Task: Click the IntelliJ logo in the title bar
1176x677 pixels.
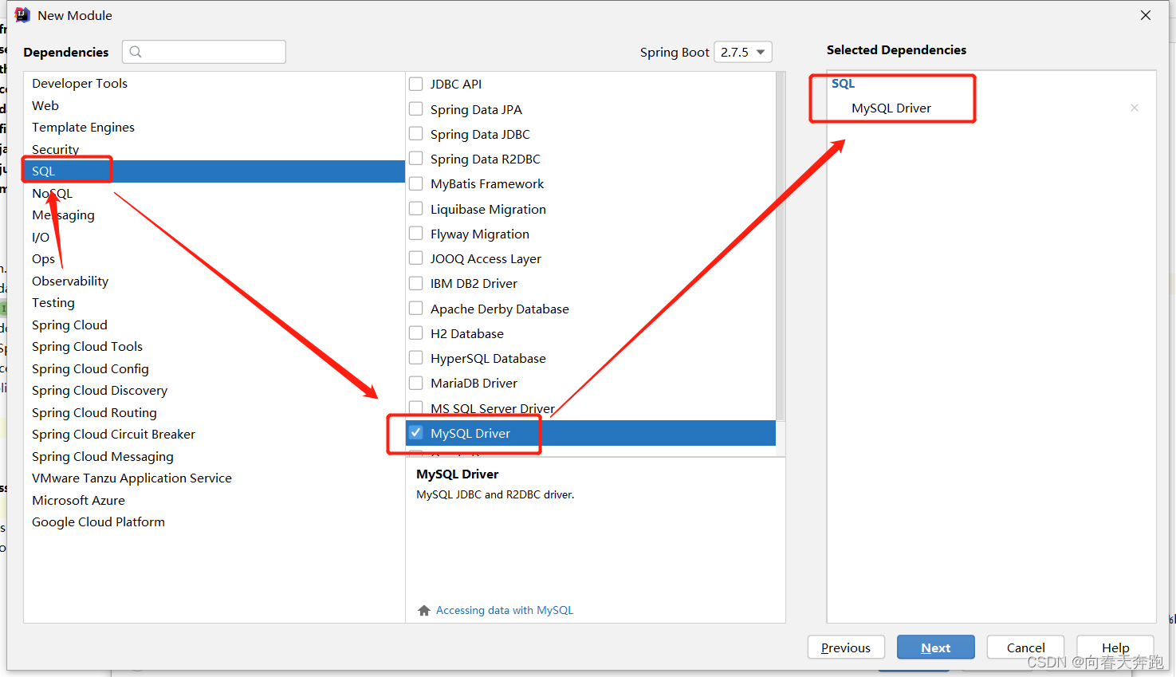Action: point(22,15)
